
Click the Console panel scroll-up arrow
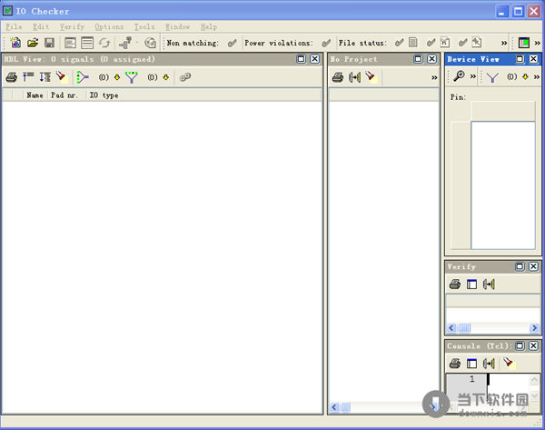click(534, 380)
